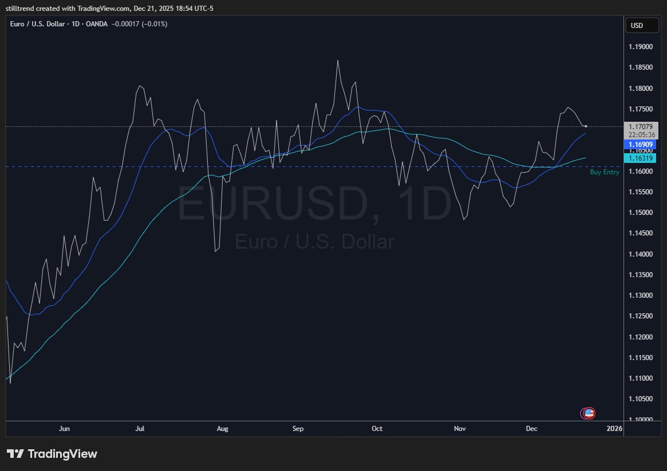The image size is (667, 471).
Task: Click the 22:05:36 countdown timer
Action: (x=641, y=135)
